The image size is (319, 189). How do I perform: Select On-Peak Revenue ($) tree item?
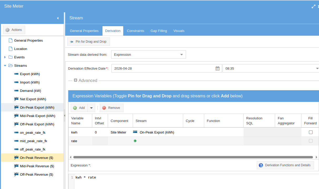[x=32, y=158]
